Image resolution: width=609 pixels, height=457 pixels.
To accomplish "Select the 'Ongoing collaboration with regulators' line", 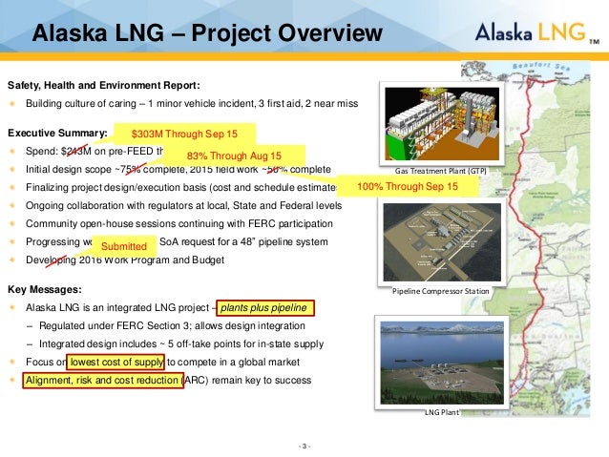I will (183, 205).
